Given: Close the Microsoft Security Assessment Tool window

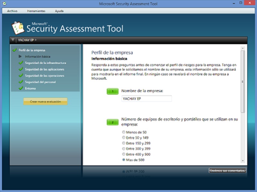Looking at the screenshot, I should point(250,3).
